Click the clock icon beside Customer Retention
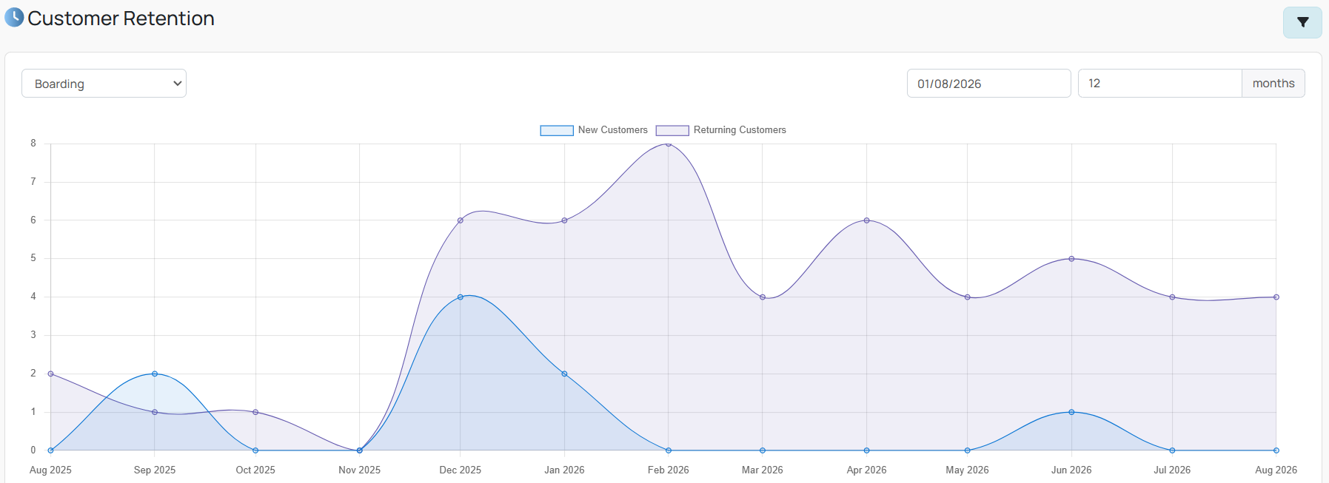This screenshot has width=1329, height=483. coord(14,17)
